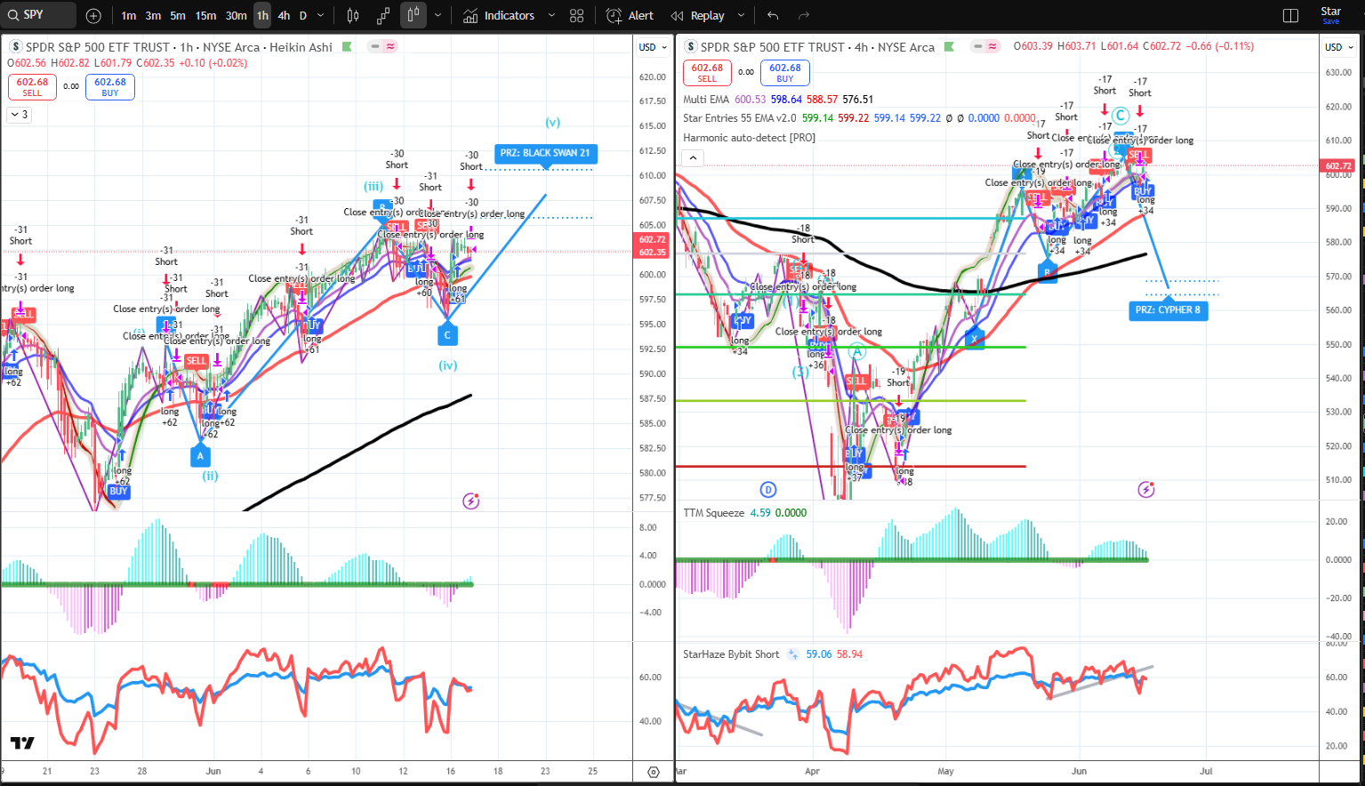This screenshot has width=1365, height=786.
Task: Expand the Replay options dropdown arrow
Action: tap(741, 16)
